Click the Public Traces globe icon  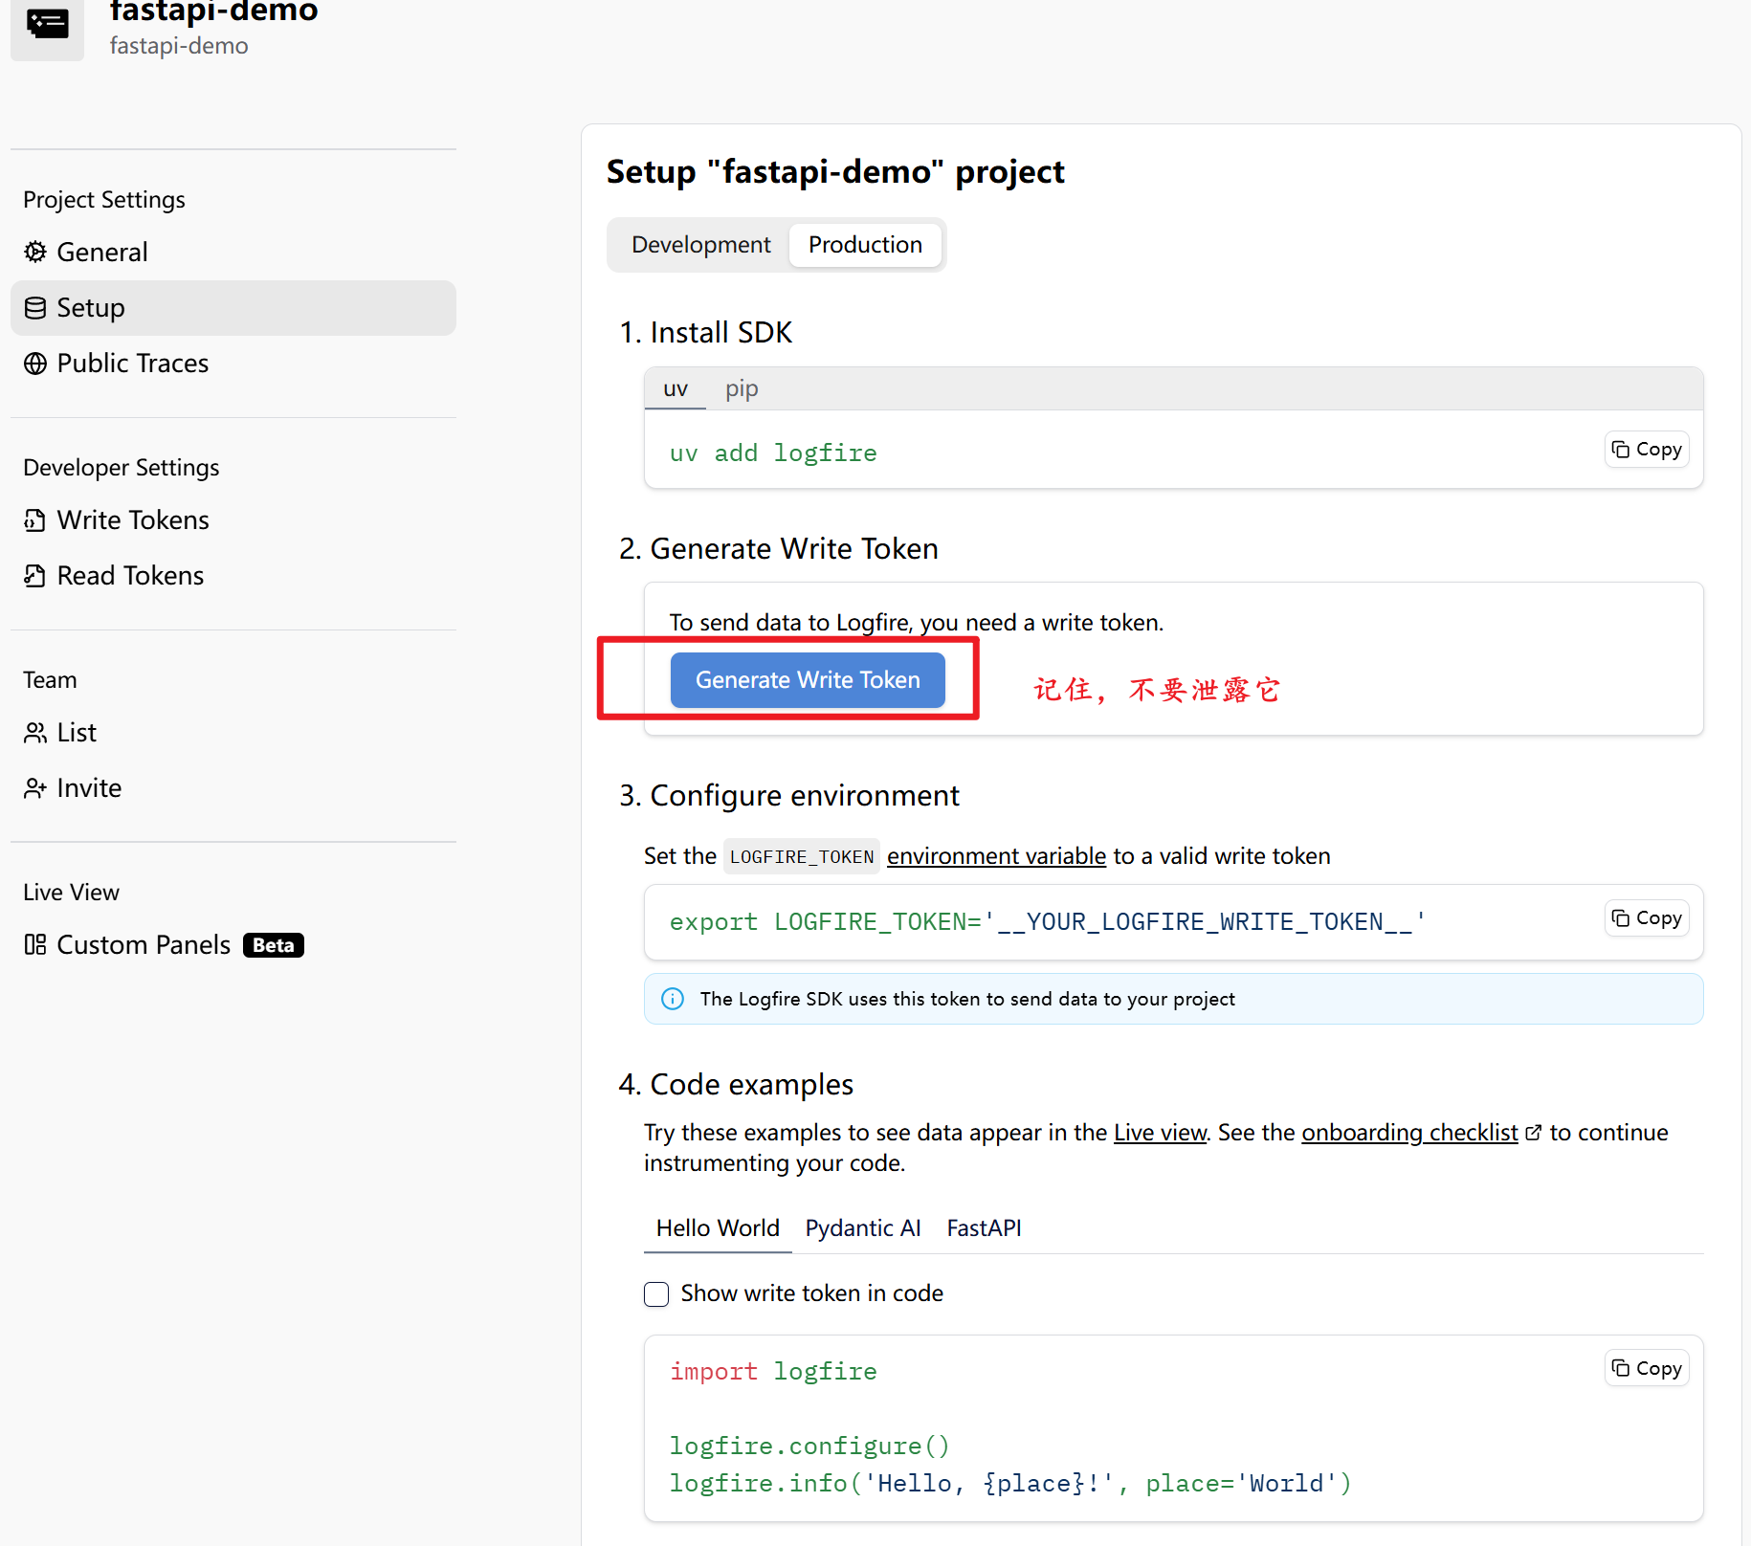[x=35, y=364]
